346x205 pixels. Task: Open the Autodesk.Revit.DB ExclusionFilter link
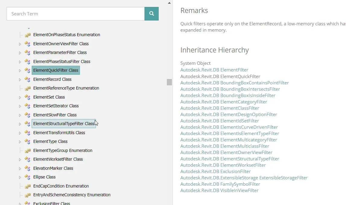click(x=216, y=172)
